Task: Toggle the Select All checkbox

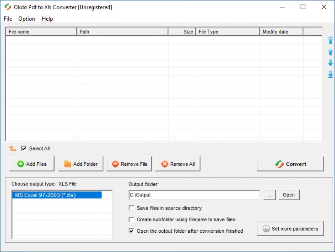Action: 24,148
